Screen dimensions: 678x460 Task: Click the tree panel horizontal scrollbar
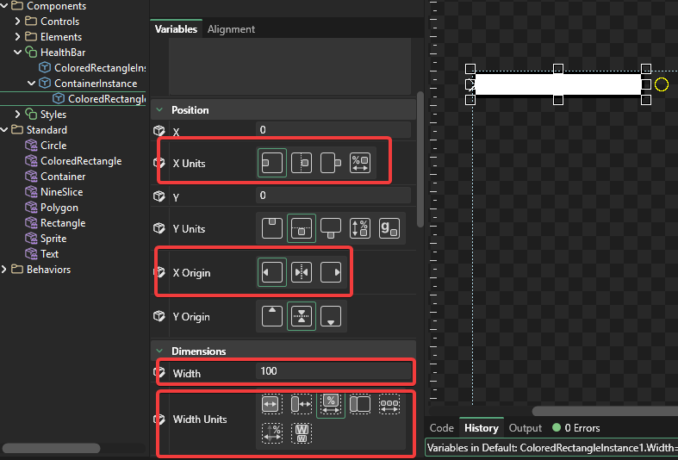[52, 448]
